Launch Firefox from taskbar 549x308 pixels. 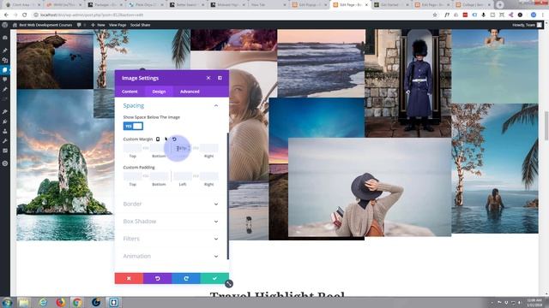pyautogui.click(x=61, y=302)
